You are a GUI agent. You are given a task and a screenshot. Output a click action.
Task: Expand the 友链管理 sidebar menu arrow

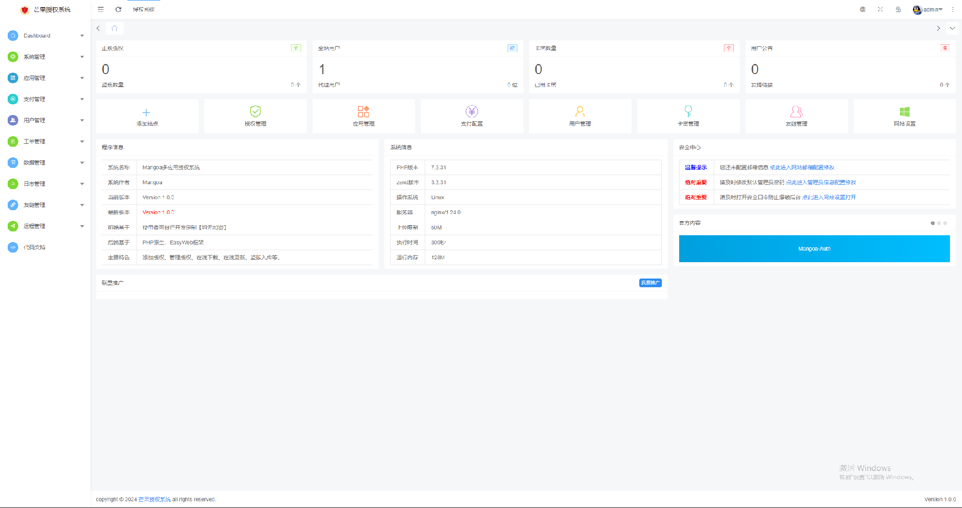click(82, 205)
